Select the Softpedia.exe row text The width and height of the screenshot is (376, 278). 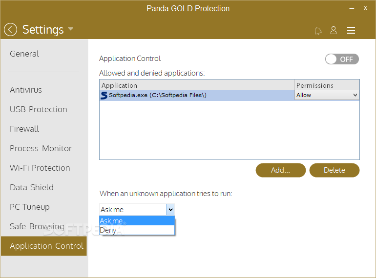point(158,95)
